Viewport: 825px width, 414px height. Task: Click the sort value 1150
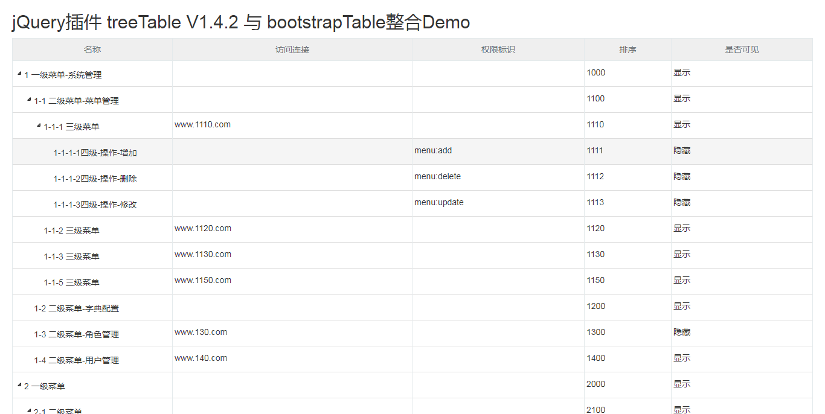click(x=595, y=280)
